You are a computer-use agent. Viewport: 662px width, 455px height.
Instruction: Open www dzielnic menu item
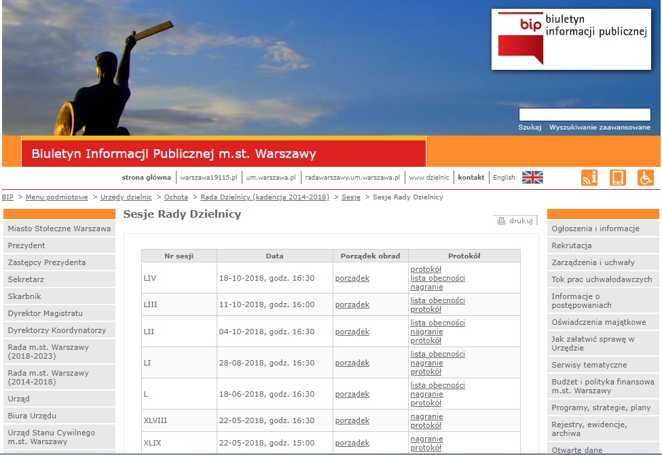(x=429, y=178)
